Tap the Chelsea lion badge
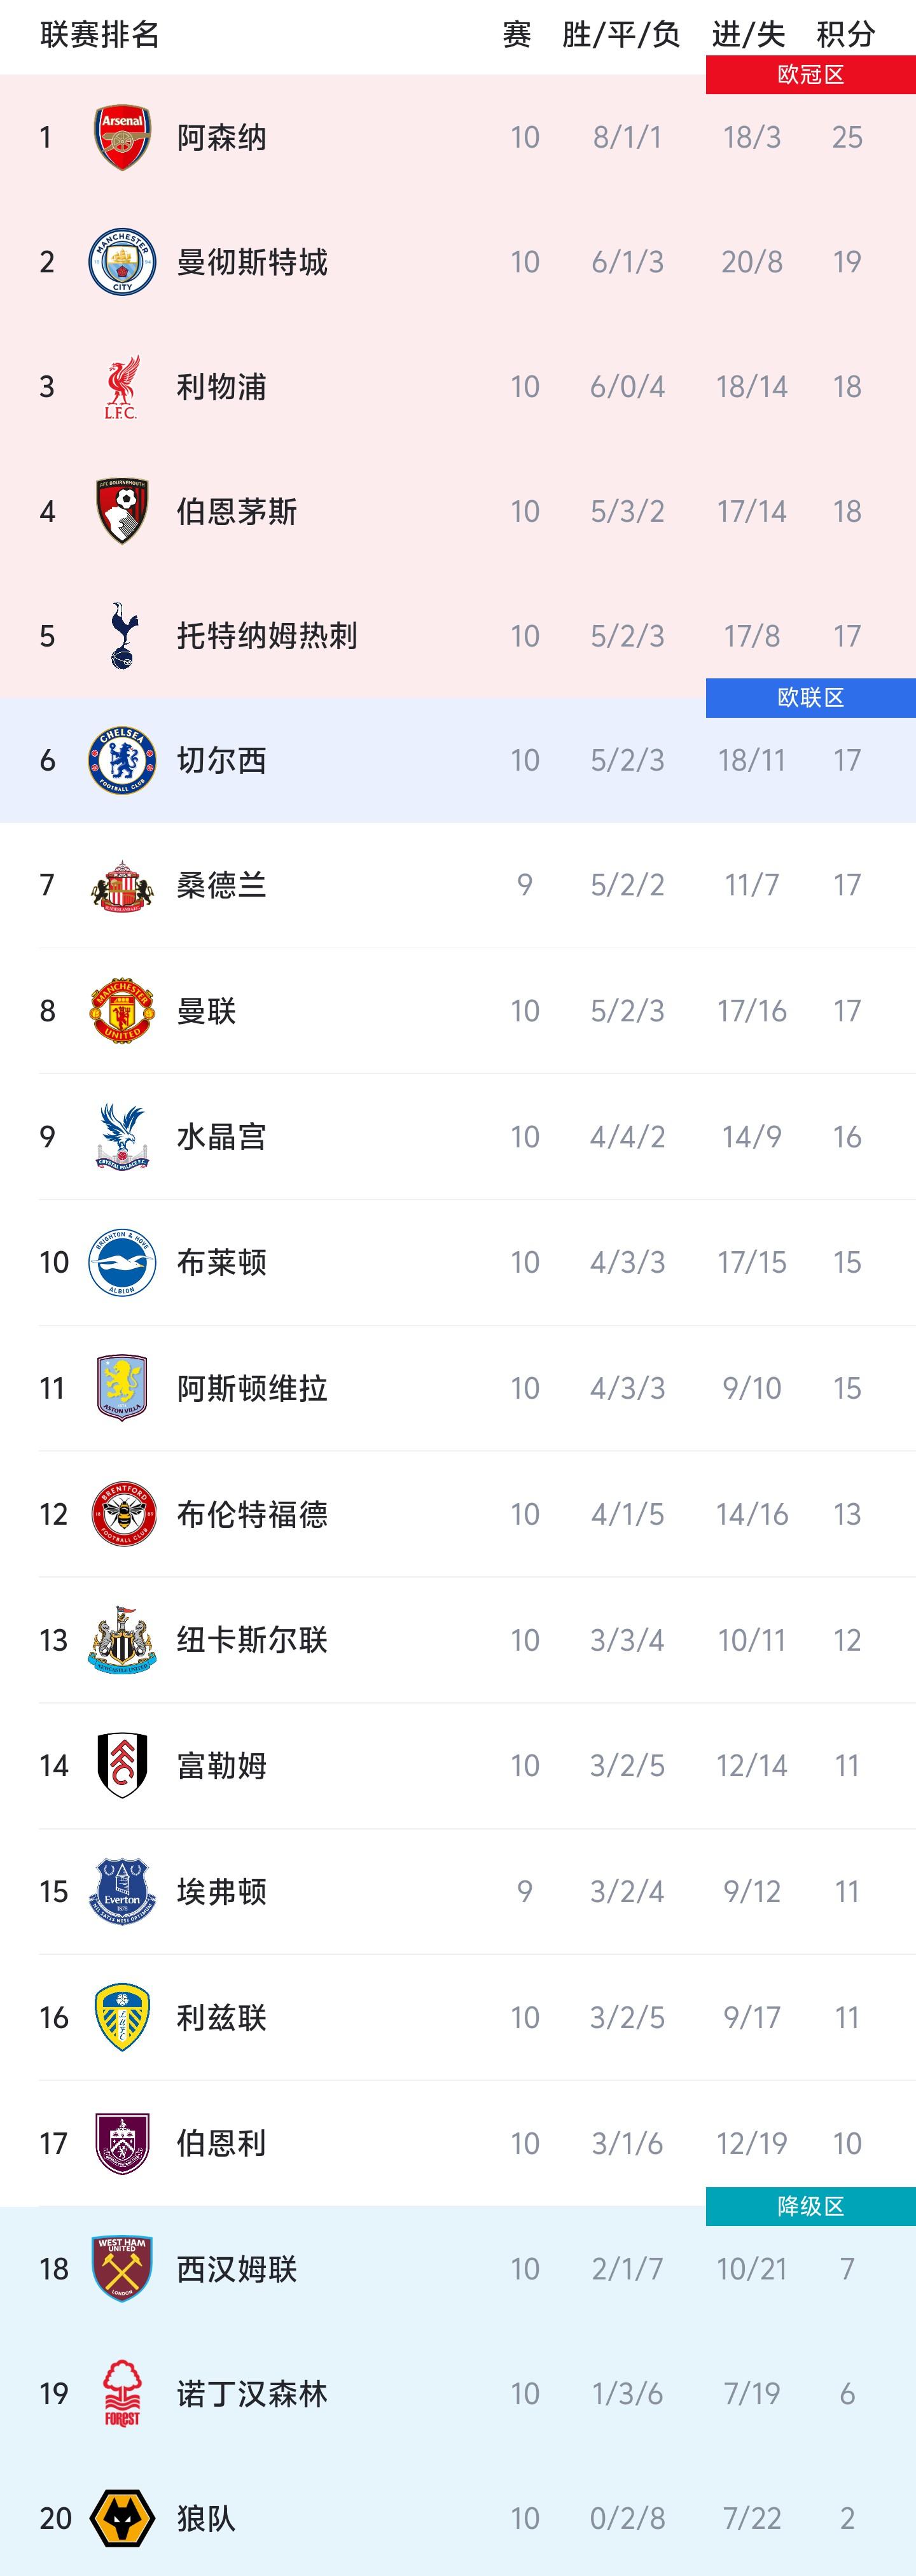 pyautogui.click(x=122, y=760)
